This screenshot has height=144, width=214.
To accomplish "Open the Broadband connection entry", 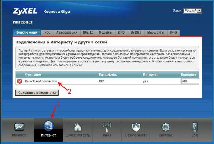I will (x=41, y=81).
